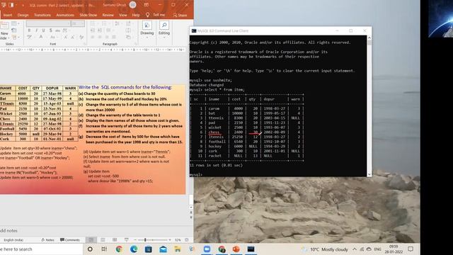Image resolution: width=453 pixels, height=255 pixels.
Task: Click the font color A icon
Action: click(41, 37)
